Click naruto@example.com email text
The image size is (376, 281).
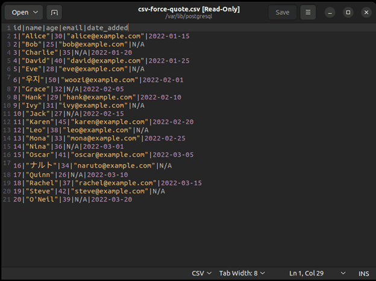(114, 166)
